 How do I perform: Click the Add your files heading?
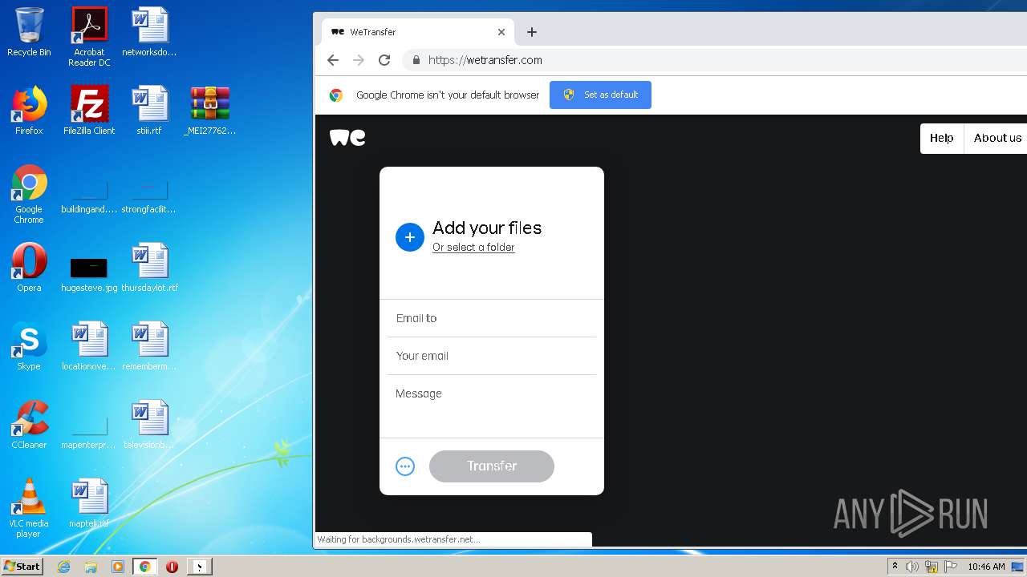coord(487,228)
